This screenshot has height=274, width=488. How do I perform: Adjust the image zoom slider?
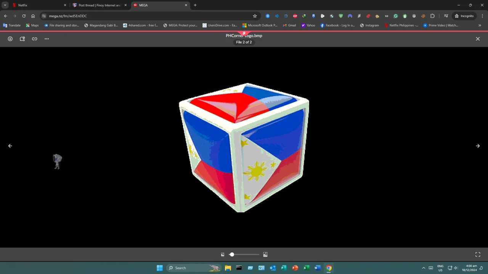(244, 255)
